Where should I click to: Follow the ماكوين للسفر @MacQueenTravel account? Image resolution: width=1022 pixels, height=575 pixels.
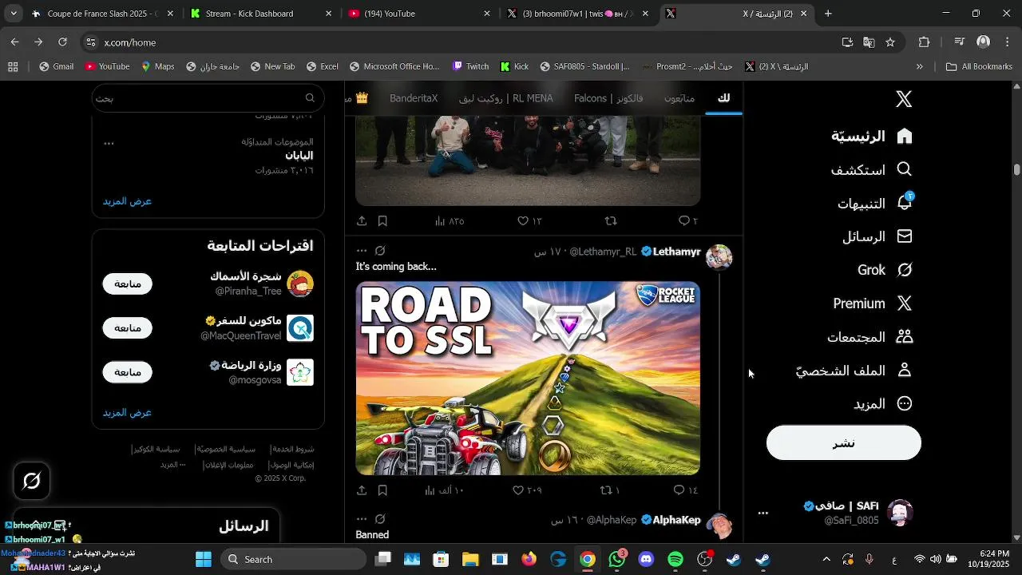point(127,327)
